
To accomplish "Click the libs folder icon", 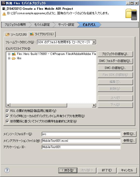I will click(x=14, y=58).
